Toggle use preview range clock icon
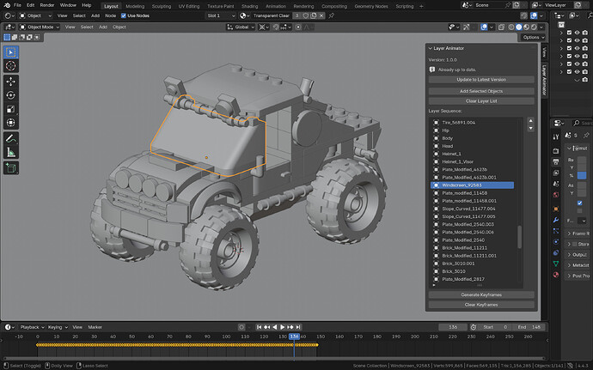 click(x=474, y=327)
